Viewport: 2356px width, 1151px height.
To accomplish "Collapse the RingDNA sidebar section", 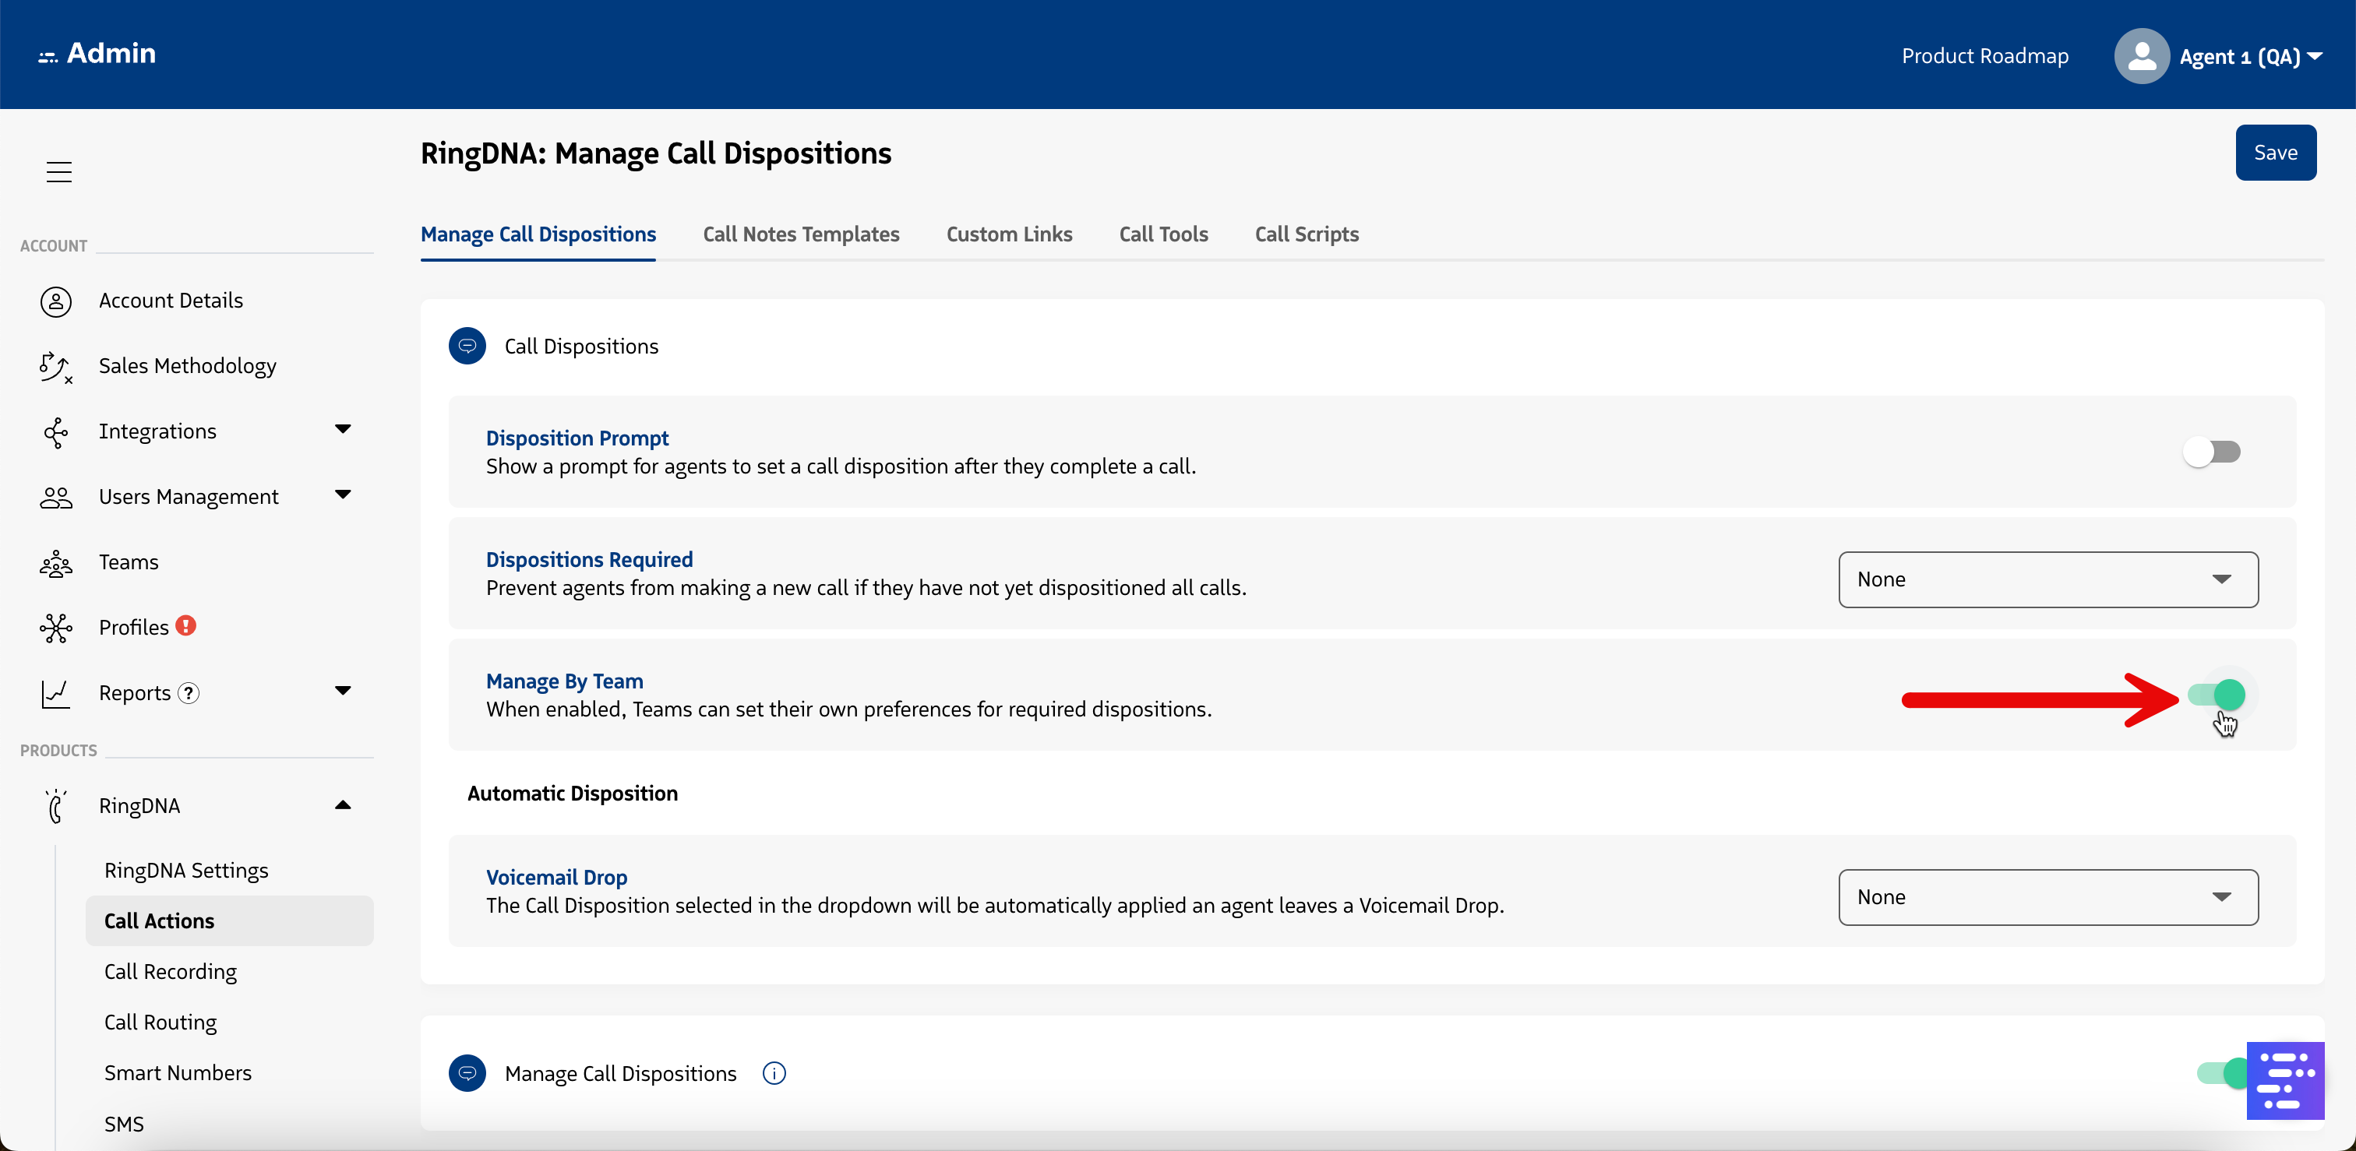I will click(343, 805).
